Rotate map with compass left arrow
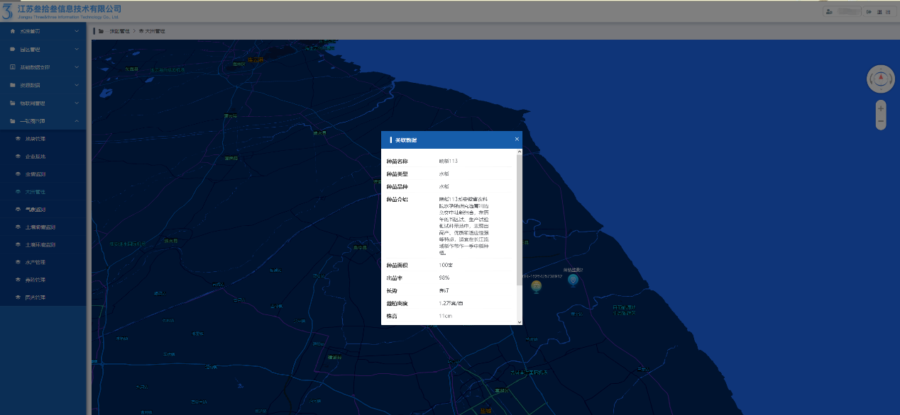Screen dimensions: 900x415 tap(872, 80)
